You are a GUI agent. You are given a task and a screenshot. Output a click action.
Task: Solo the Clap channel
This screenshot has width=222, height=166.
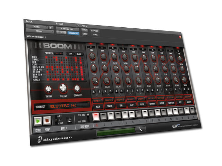[132, 91]
